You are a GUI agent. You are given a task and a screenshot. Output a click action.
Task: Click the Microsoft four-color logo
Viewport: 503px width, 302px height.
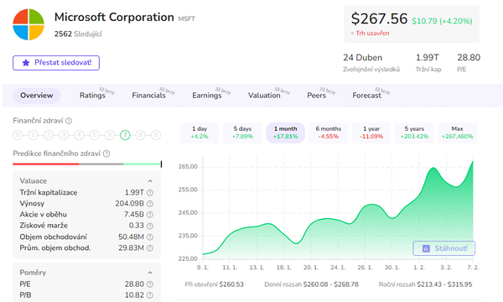click(29, 24)
